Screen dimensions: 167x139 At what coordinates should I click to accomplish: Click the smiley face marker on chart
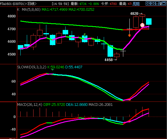tap(142, 25)
